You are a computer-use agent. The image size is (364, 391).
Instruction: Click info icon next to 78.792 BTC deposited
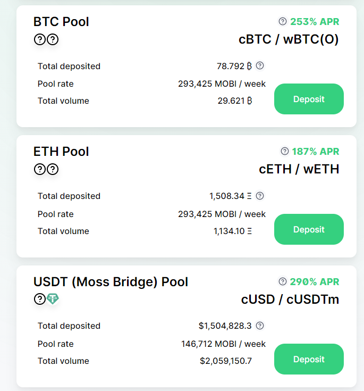coord(260,66)
